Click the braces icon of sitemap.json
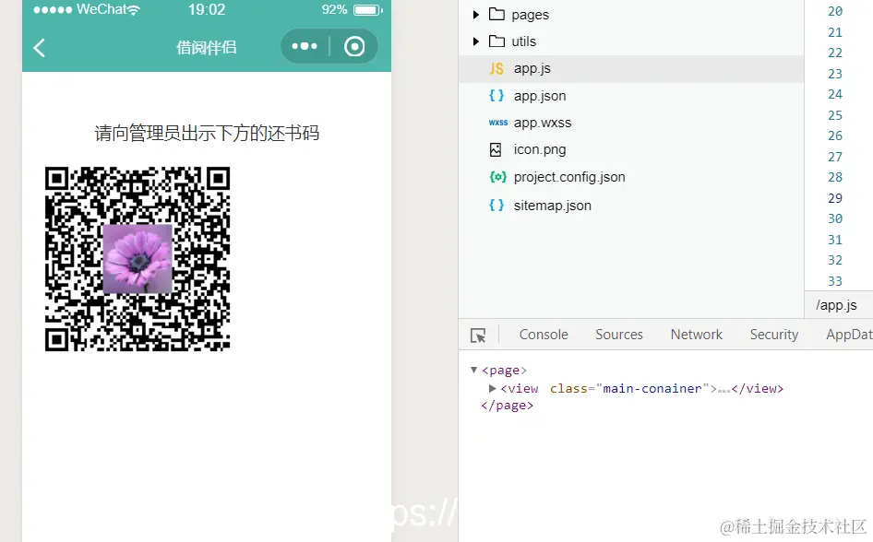This screenshot has height=542, width=873. (x=496, y=206)
